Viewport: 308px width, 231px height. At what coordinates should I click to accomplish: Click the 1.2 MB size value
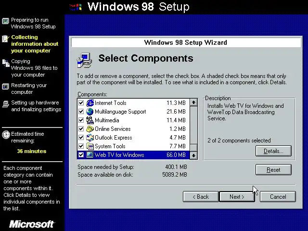click(x=178, y=129)
